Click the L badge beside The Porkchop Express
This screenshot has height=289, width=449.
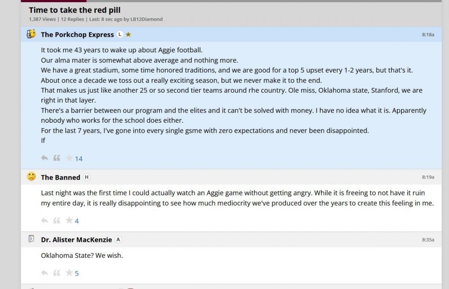click(120, 35)
